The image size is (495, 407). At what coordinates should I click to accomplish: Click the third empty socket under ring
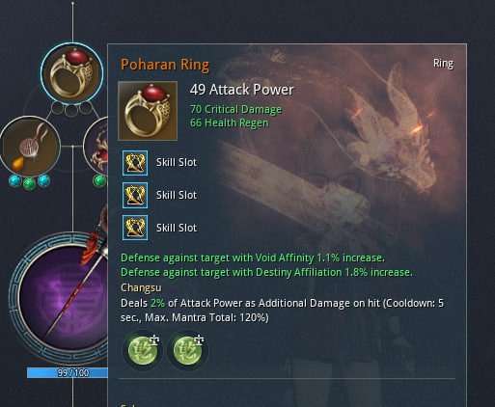click(85, 108)
